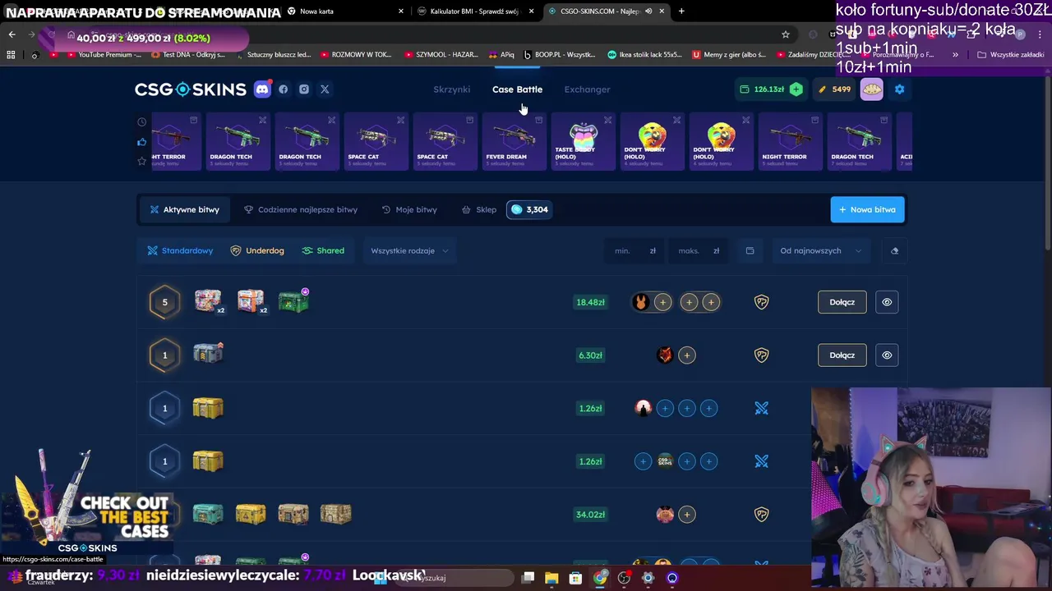This screenshot has width=1052, height=591.
Task: Open File Explorer from the taskbar
Action: tap(551, 578)
